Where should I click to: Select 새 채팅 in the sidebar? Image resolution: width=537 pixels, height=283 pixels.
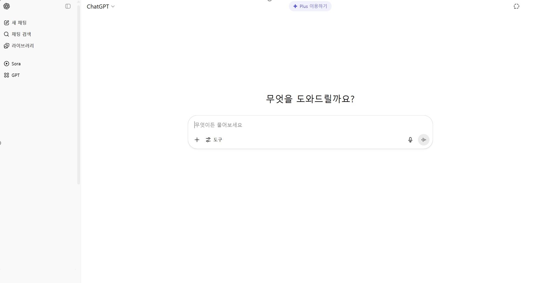click(x=19, y=23)
